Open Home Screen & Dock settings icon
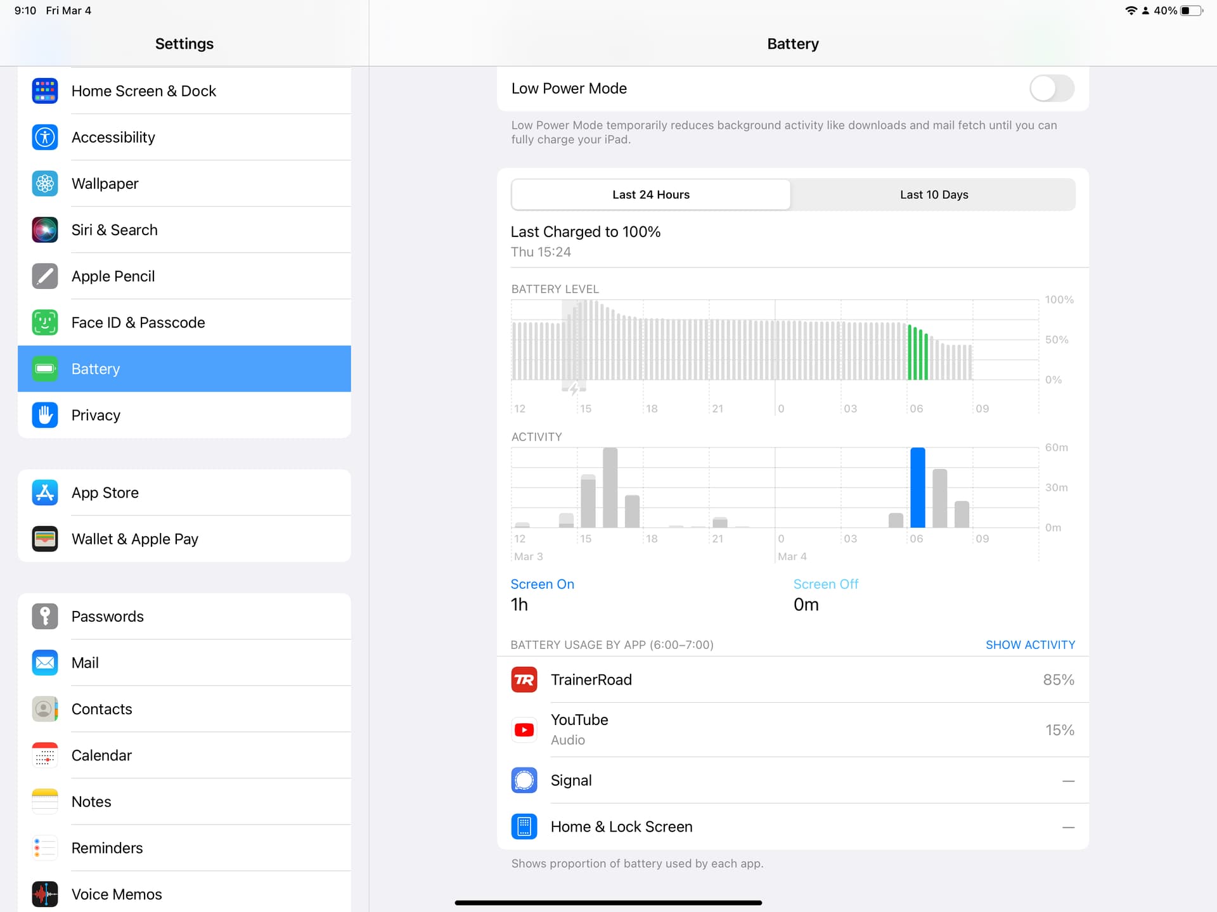1217x912 pixels. [x=45, y=91]
